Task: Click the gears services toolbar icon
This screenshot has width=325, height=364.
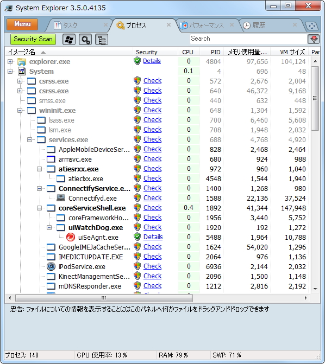Action: 85,40
